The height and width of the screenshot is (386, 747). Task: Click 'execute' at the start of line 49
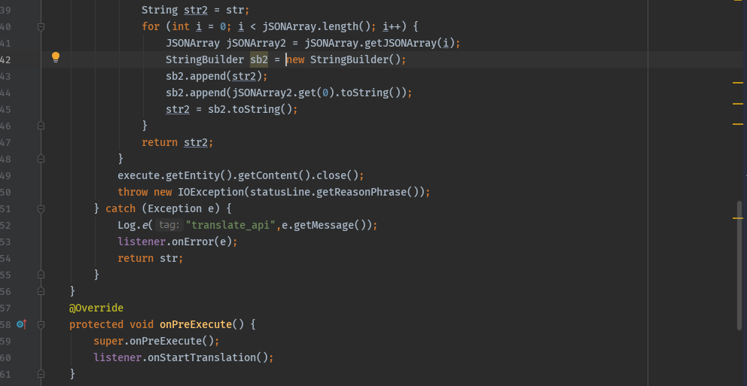[x=139, y=175]
